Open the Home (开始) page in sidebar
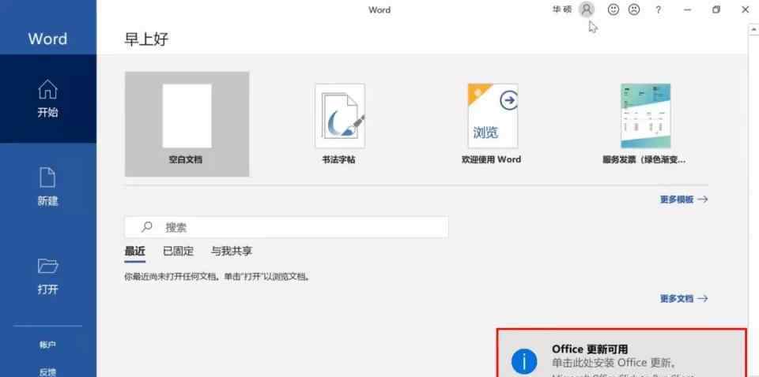 48,99
